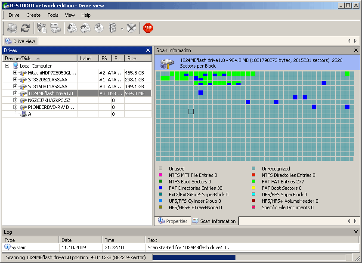Screen dimensions: 362x263
Task: Expand the ST3160811AS3.AA drive node
Action: pos(15,87)
